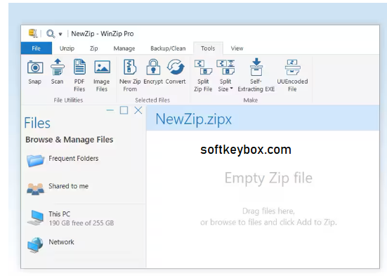Switch to the View tab
Viewport: 387px width, 276px height.
237,48
